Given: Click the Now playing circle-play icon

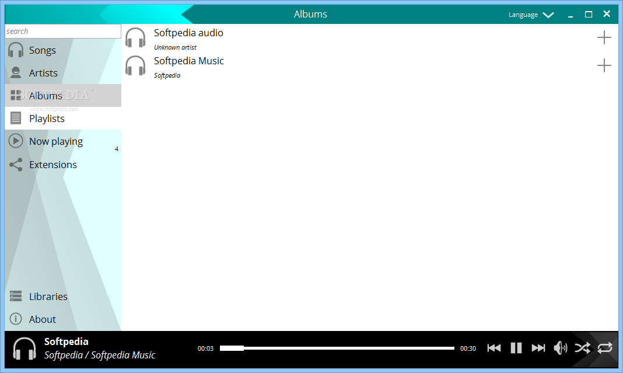Looking at the screenshot, I should [16, 141].
